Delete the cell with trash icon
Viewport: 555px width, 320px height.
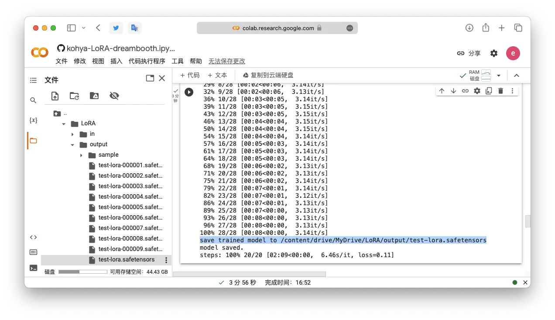[500, 91]
